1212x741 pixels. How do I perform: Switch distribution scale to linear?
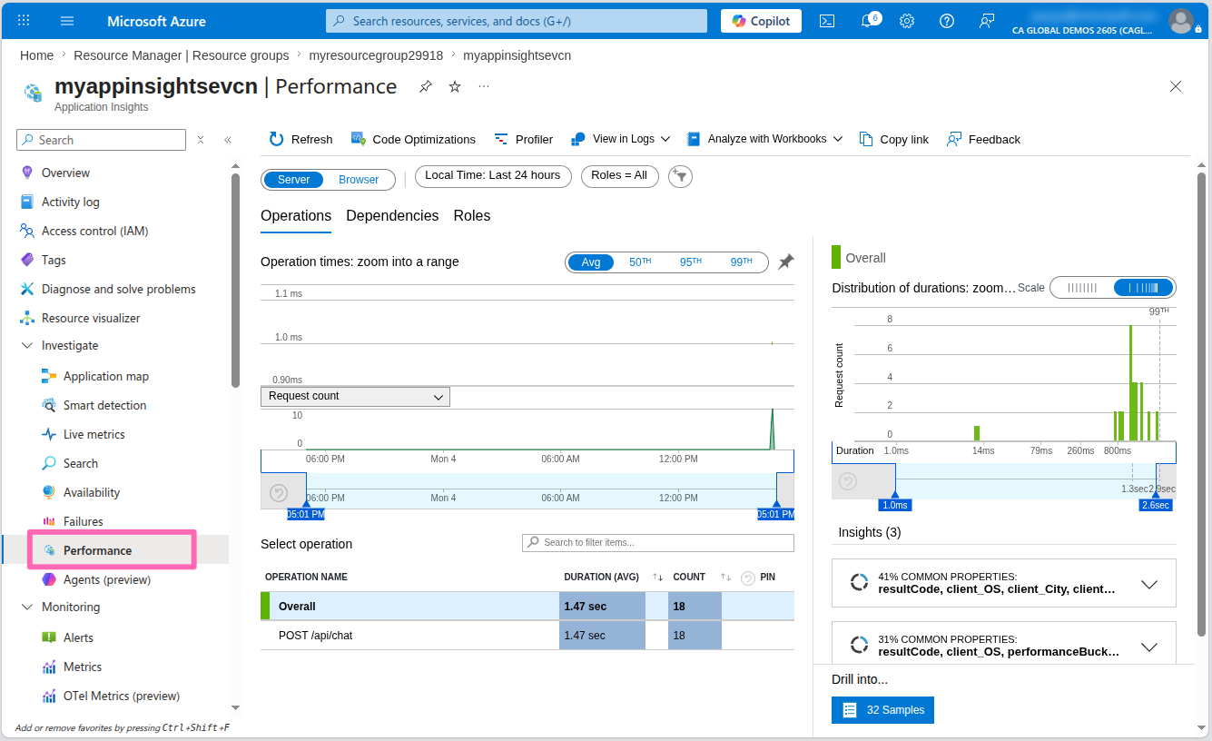click(1082, 288)
